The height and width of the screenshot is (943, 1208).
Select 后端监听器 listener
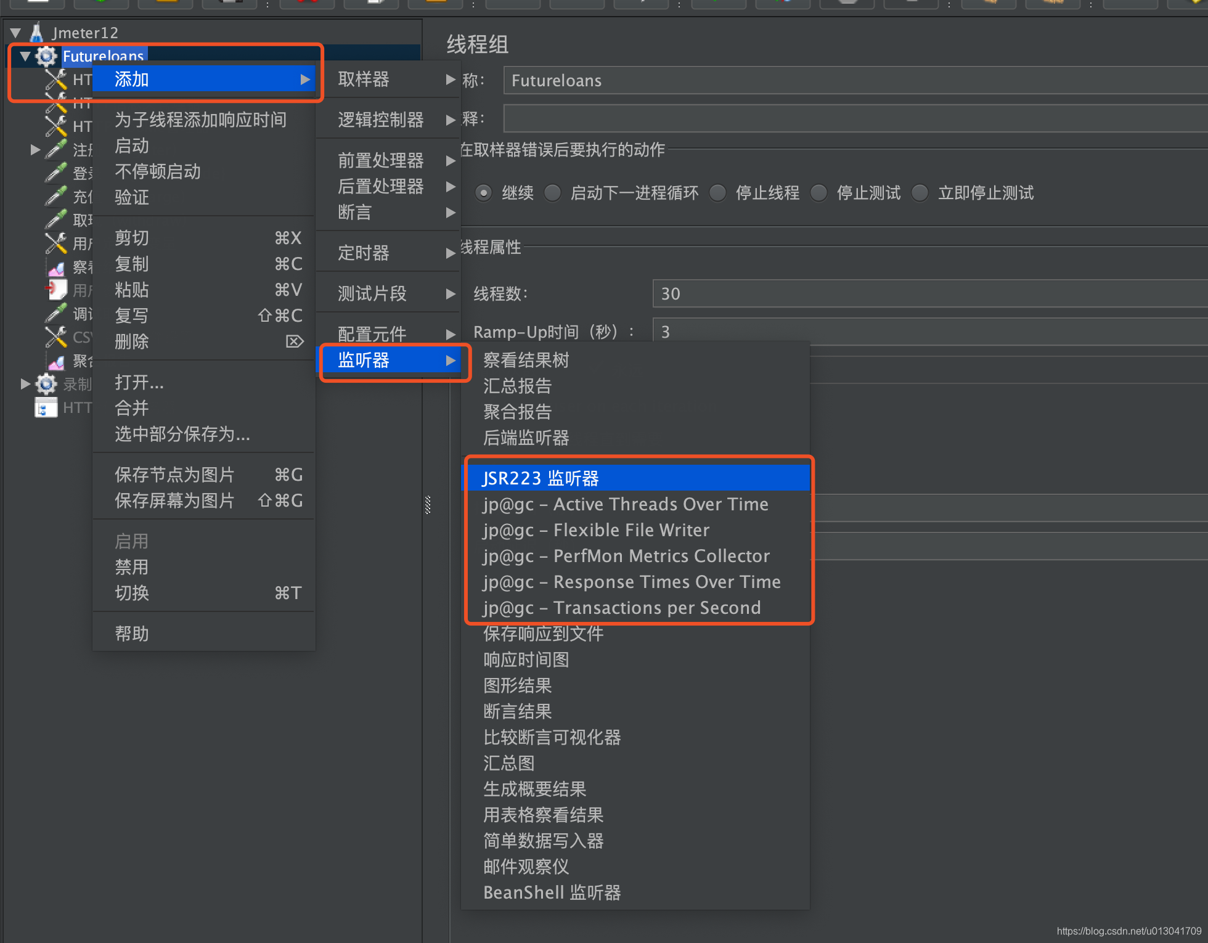click(x=635, y=438)
